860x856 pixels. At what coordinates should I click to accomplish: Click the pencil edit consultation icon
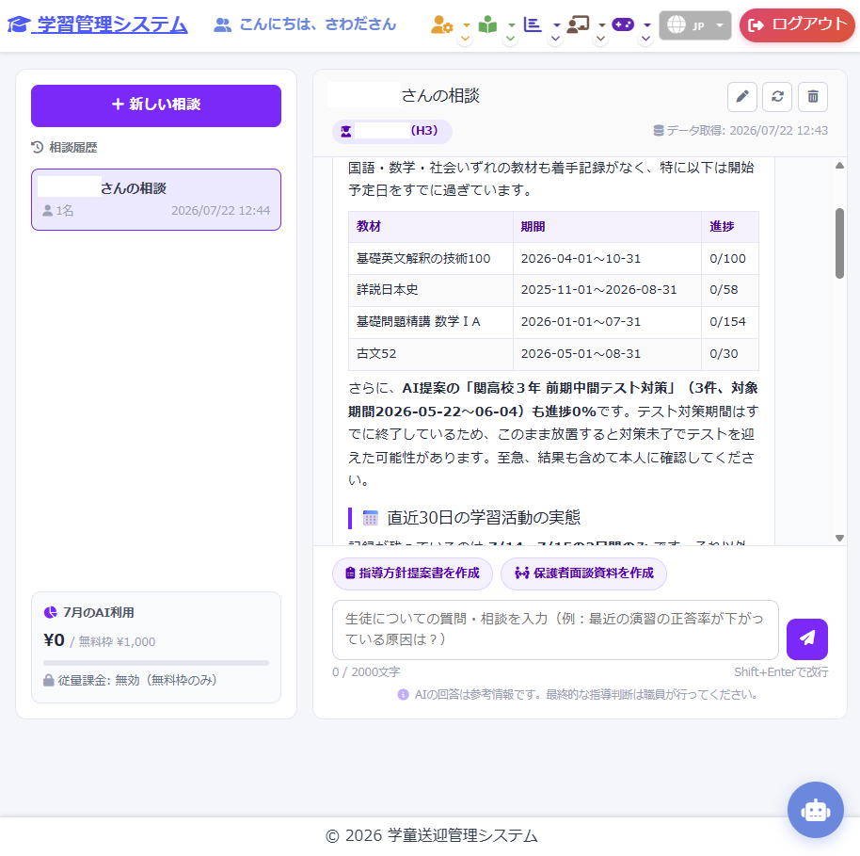[742, 97]
